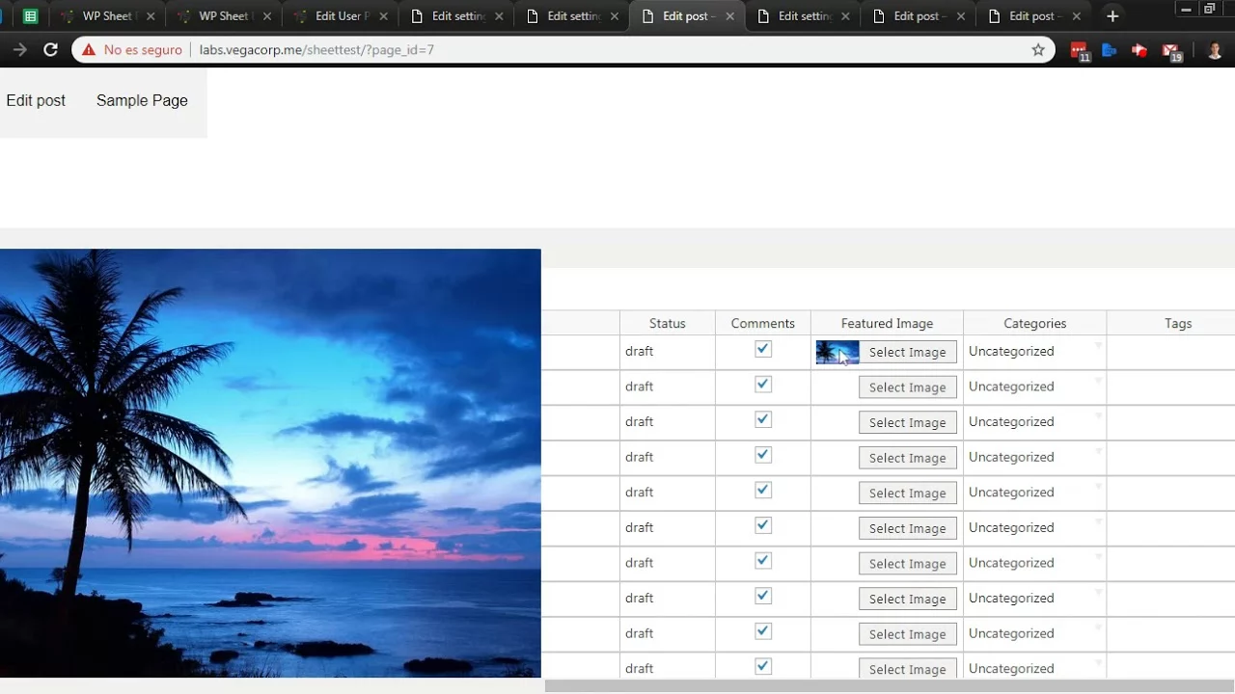Switch to the last 'Edit post' tab
The image size is (1235, 694).
(x=1034, y=16)
